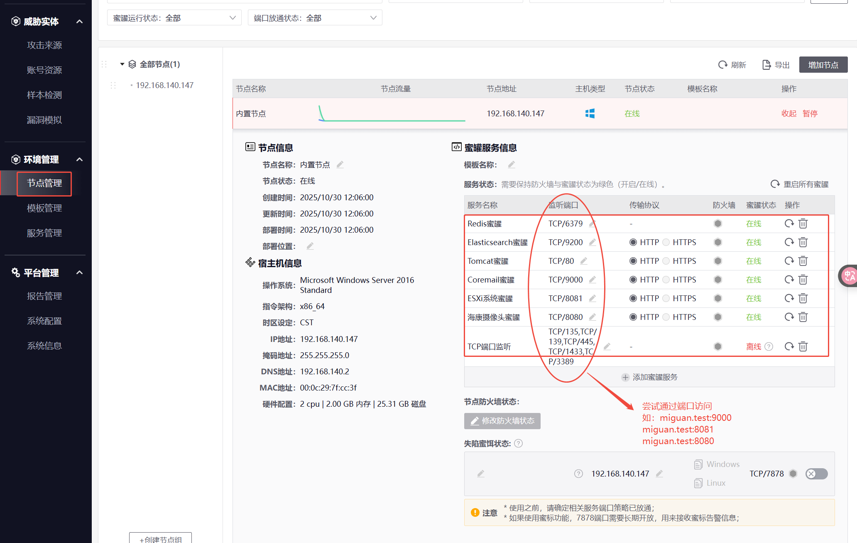Click the 增加节点 button
This screenshot has height=543, width=857.
click(823, 65)
